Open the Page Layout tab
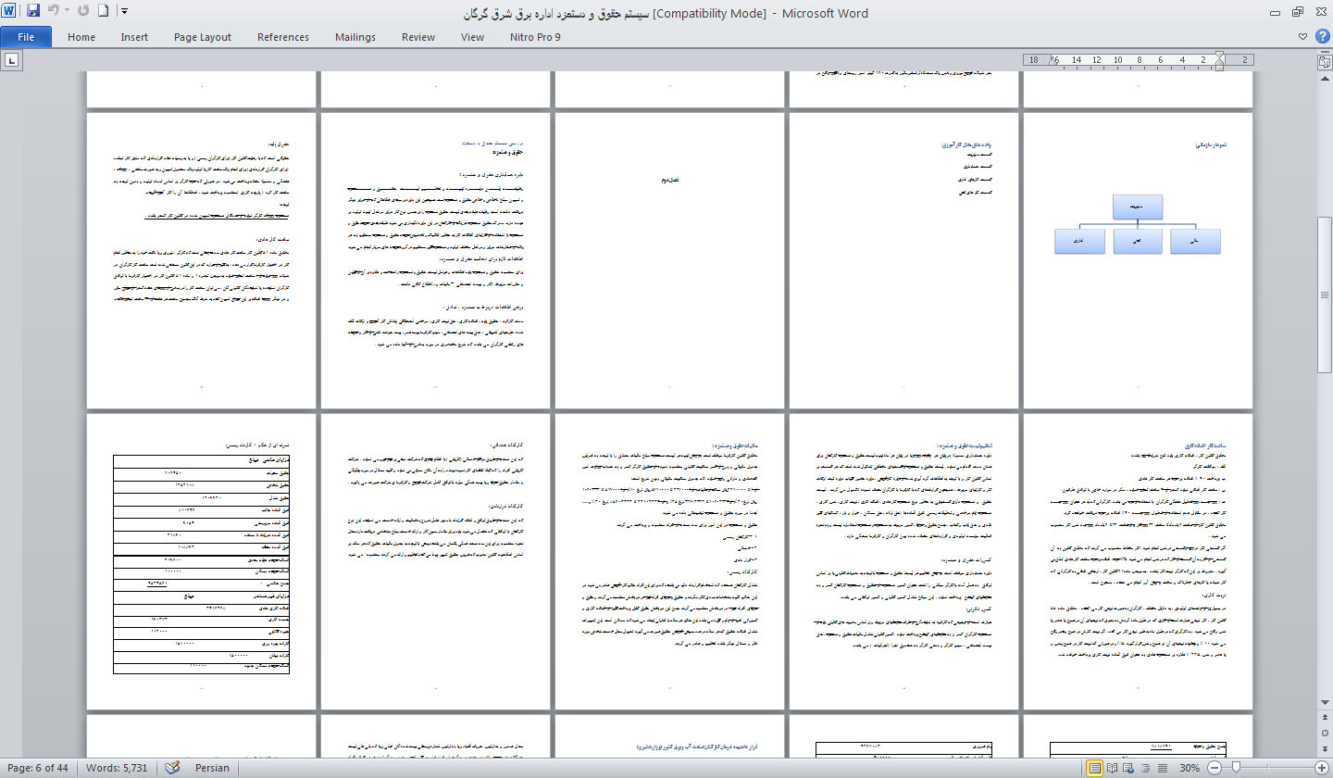This screenshot has height=778, width=1333. coord(203,37)
